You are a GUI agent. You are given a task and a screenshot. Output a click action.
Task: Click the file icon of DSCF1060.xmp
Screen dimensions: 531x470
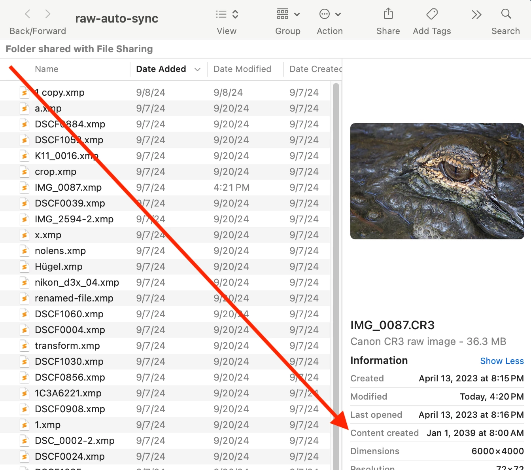25,314
